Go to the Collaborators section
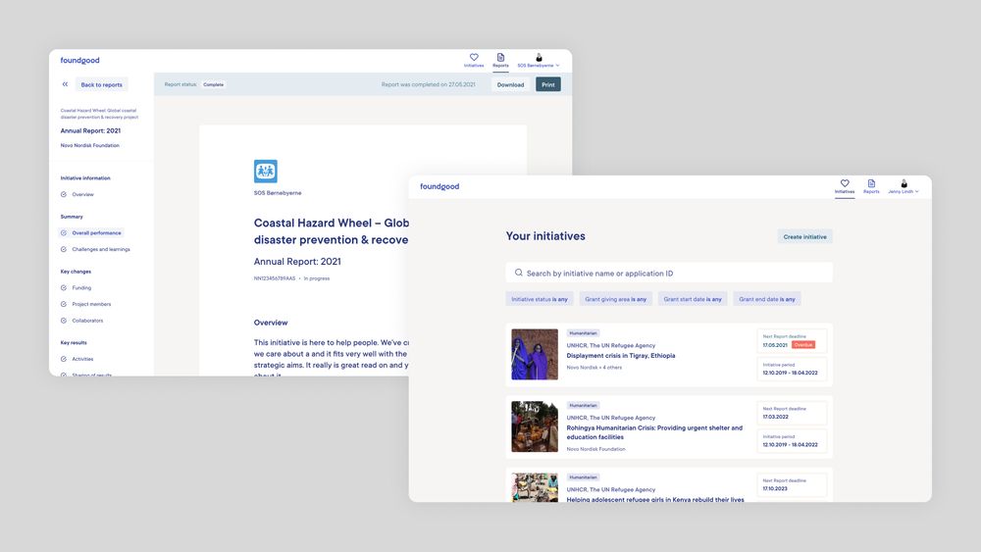Screen dimensions: 981x552 pyautogui.click(x=87, y=320)
